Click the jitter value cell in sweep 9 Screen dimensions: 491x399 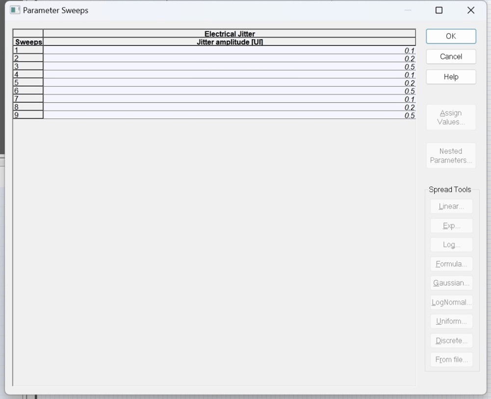(x=230, y=115)
